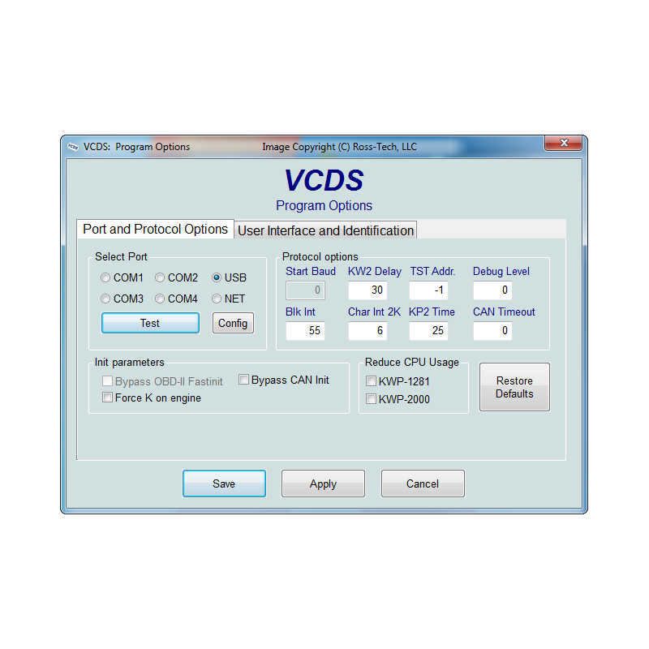This screenshot has height=649, width=649.
Task: Select COM3 as the port
Action: 105,299
